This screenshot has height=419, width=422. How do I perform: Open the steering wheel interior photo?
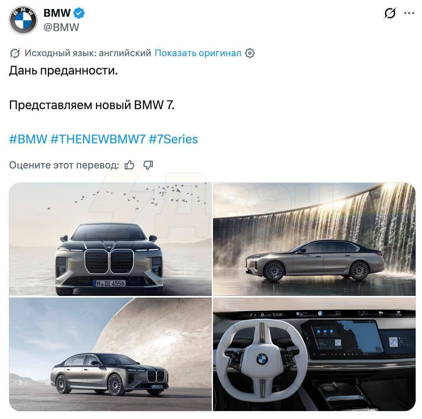(314, 354)
